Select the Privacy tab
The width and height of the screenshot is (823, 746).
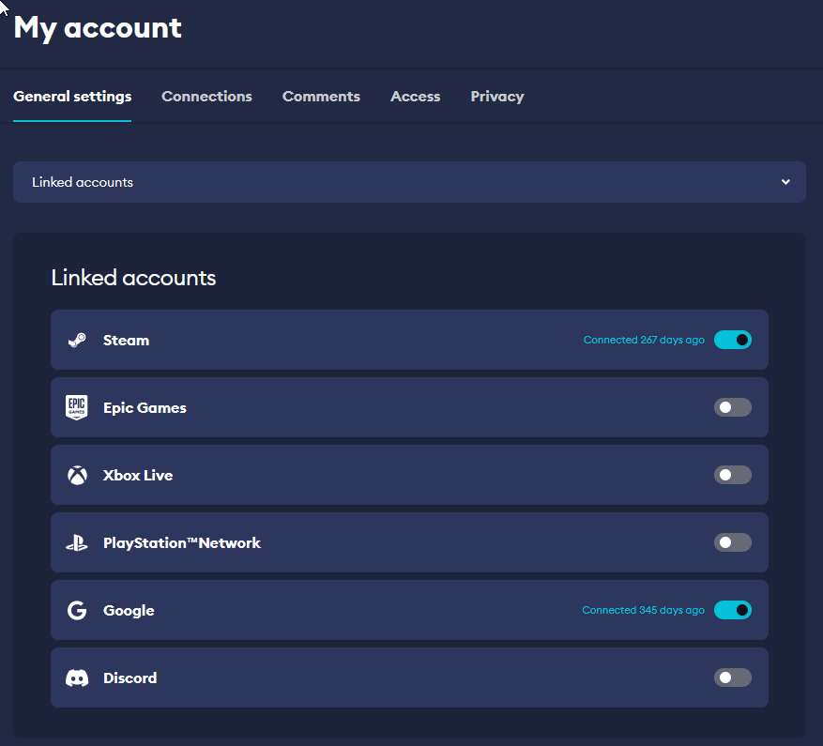pyautogui.click(x=497, y=97)
